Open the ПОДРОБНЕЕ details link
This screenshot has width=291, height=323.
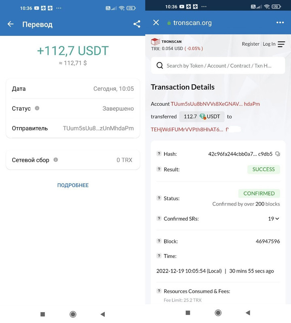[x=73, y=185]
